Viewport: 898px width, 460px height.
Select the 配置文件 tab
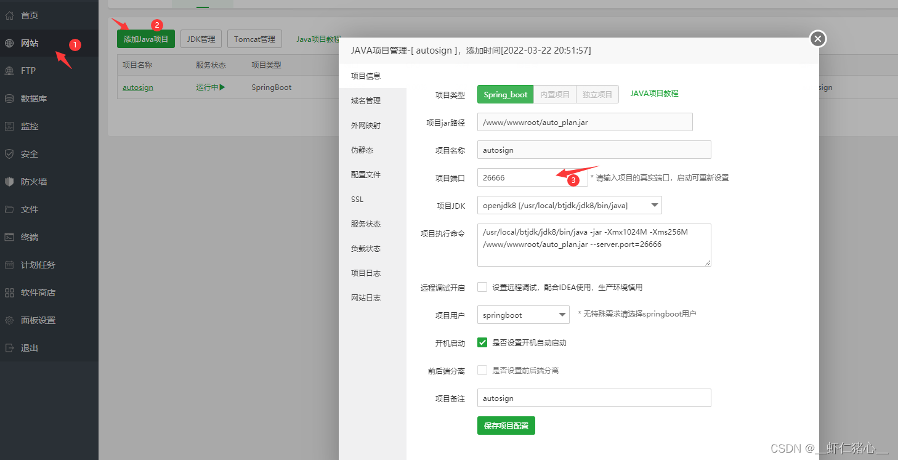tap(373, 174)
